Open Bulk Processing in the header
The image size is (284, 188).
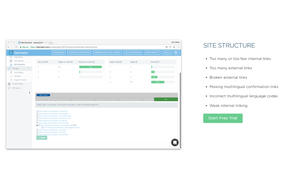coord(133,52)
